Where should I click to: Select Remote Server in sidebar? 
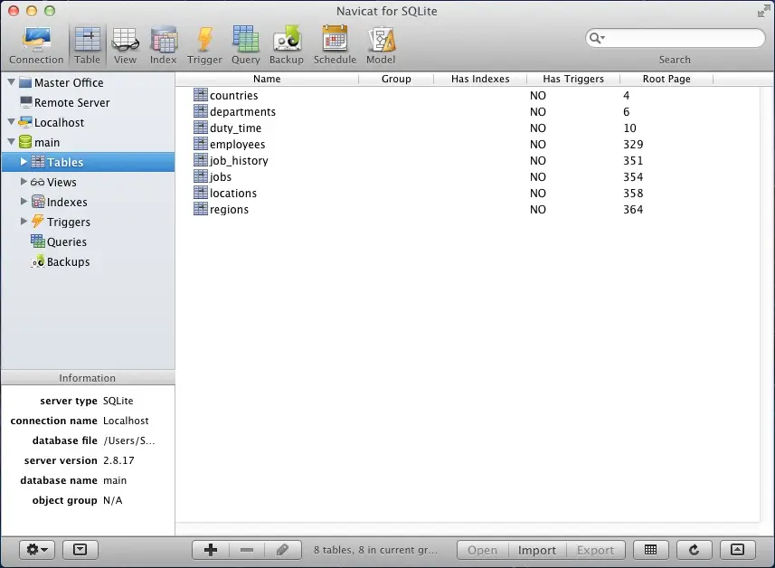tap(71, 102)
